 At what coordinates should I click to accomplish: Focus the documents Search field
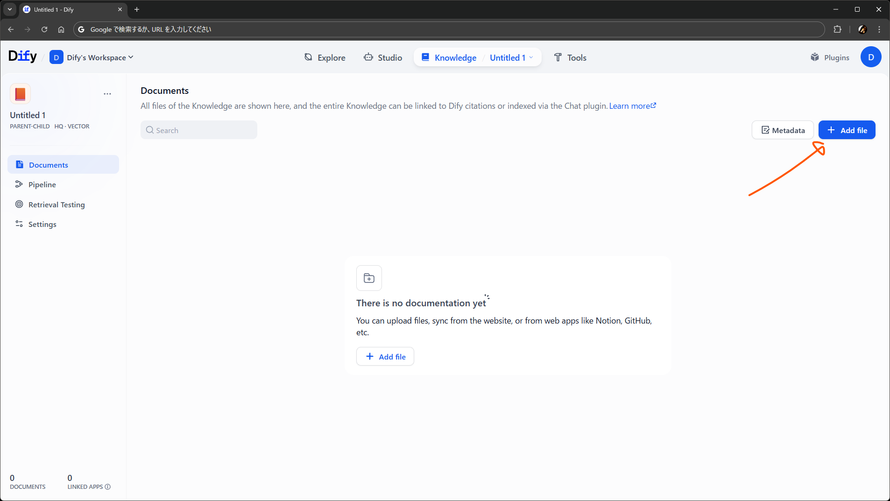(x=199, y=130)
